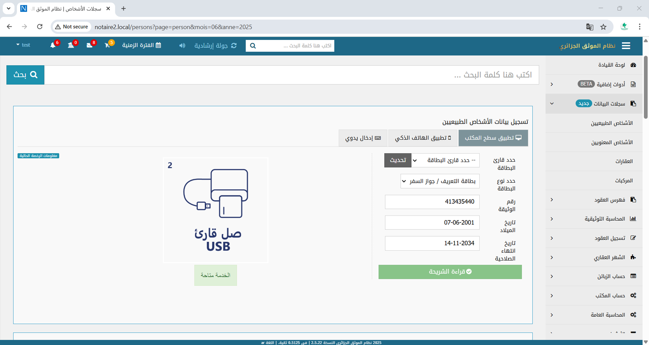Image resolution: width=649 pixels, height=345 pixels.
Task: Click the notifications bell icon
Action: pyautogui.click(x=53, y=45)
